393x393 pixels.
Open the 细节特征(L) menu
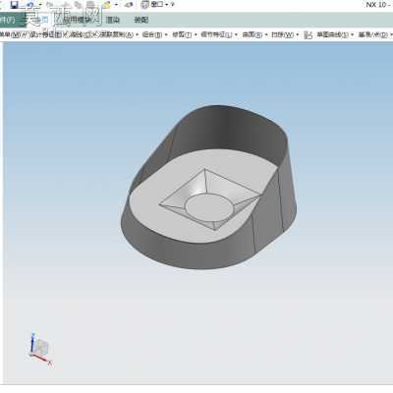216,34
